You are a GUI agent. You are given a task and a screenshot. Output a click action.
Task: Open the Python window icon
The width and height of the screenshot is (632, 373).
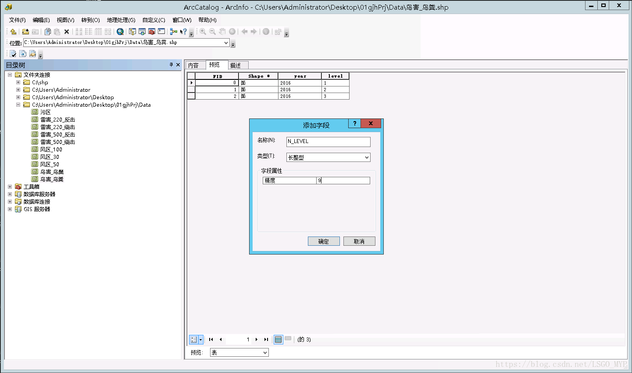(161, 32)
